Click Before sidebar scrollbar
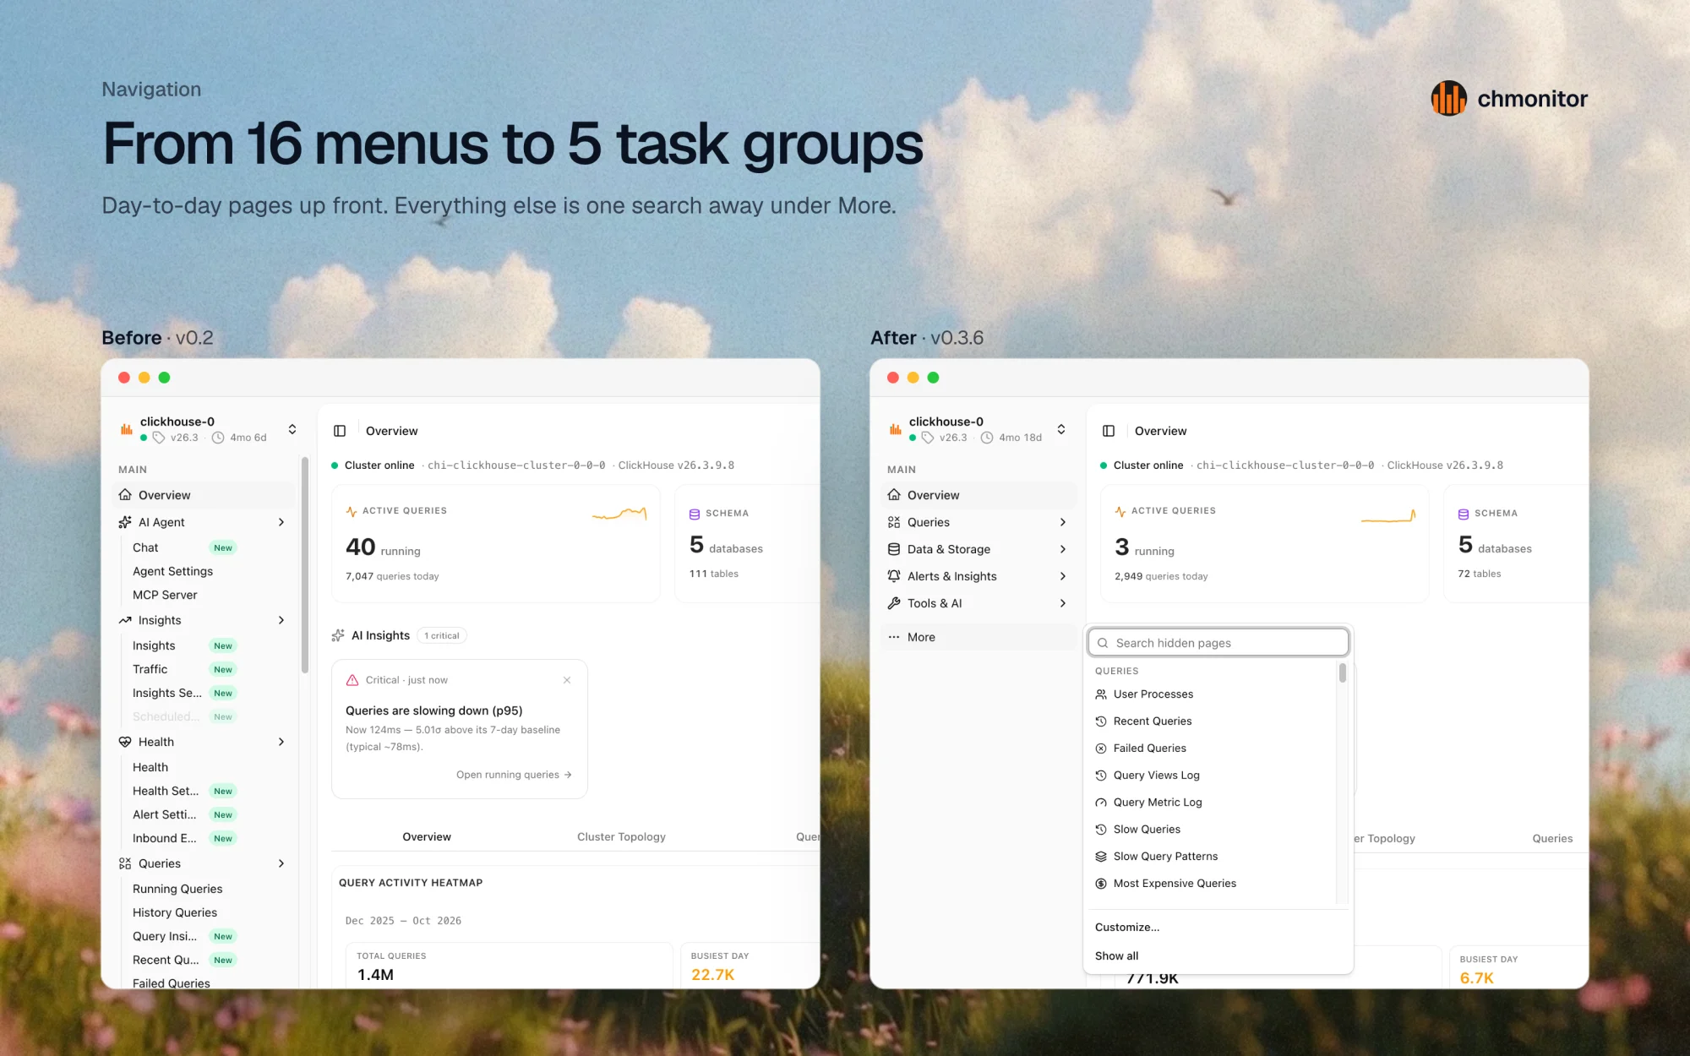The height and width of the screenshot is (1056, 1690). (x=304, y=566)
